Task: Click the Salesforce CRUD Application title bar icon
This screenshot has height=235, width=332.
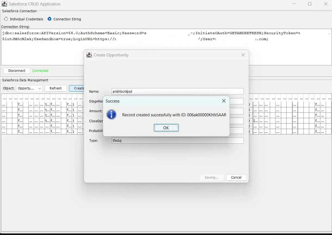Action: [x=4, y=4]
